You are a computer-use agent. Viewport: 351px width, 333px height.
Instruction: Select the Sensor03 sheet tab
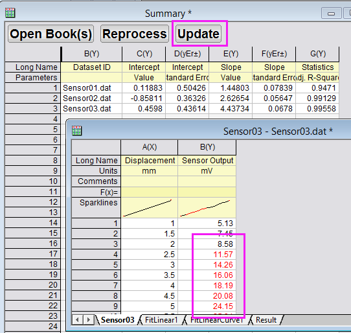click(117, 320)
